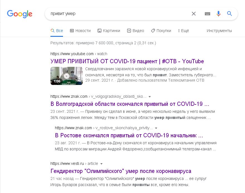The image size is (245, 193).
Task: Click inside the search box text
Action: tap(63, 14)
